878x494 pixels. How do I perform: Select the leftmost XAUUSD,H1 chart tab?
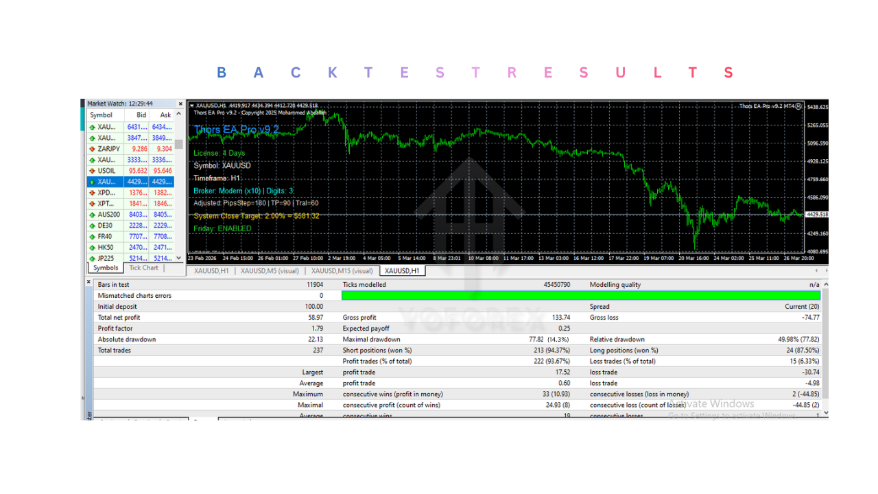click(x=210, y=270)
